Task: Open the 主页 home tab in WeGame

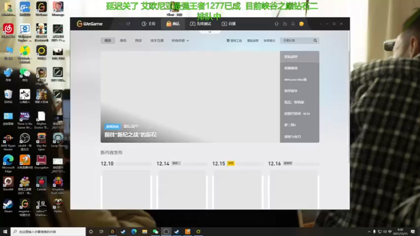Action: (x=149, y=24)
